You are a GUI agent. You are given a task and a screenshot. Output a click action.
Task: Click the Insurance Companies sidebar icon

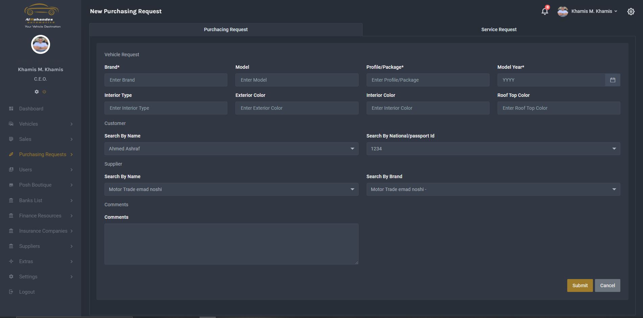pyautogui.click(x=11, y=231)
